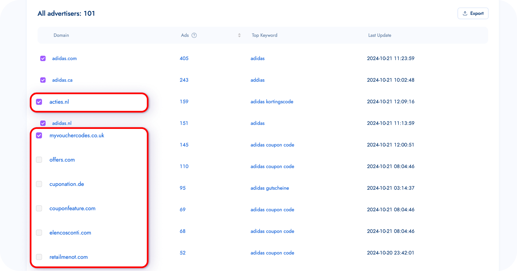Check the cuponation.de checkbox
517x271 pixels.
[x=39, y=184]
